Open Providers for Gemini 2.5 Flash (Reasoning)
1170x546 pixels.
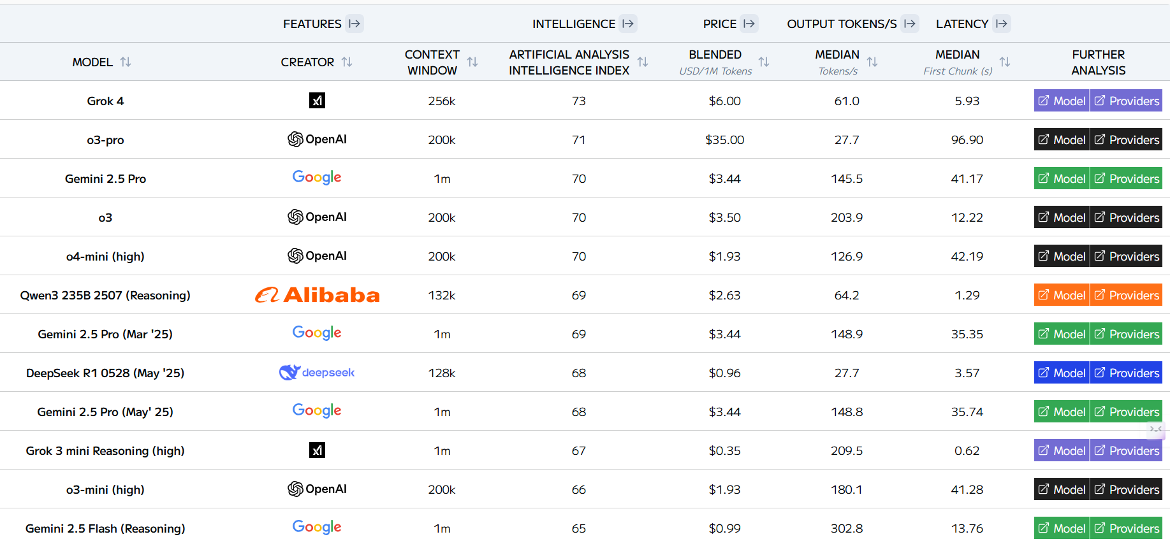pyautogui.click(x=1127, y=528)
